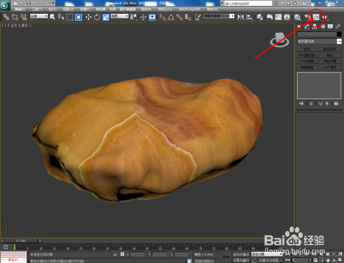Viewport: 344px width, 263px height.
Task: Open the 修改器列表 dropdown
Action: pyautogui.click(x=319, y=41)
